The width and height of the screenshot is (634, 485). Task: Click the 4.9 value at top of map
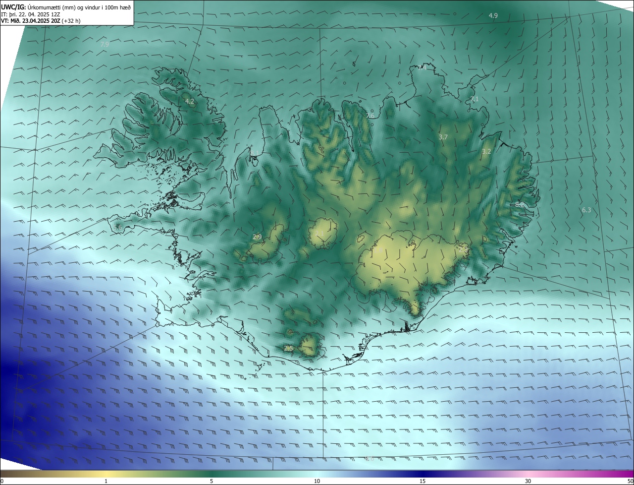[493, 16]
